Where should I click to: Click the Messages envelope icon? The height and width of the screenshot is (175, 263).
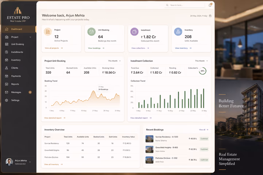pyautogui.click(x=7, y=92)
